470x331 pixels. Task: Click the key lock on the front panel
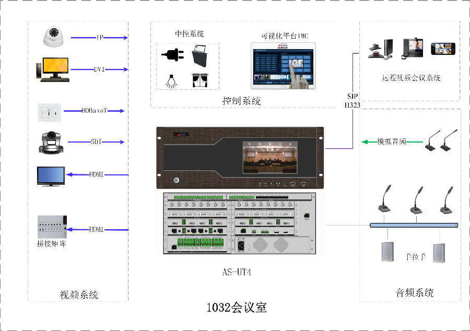click(177, 180)
